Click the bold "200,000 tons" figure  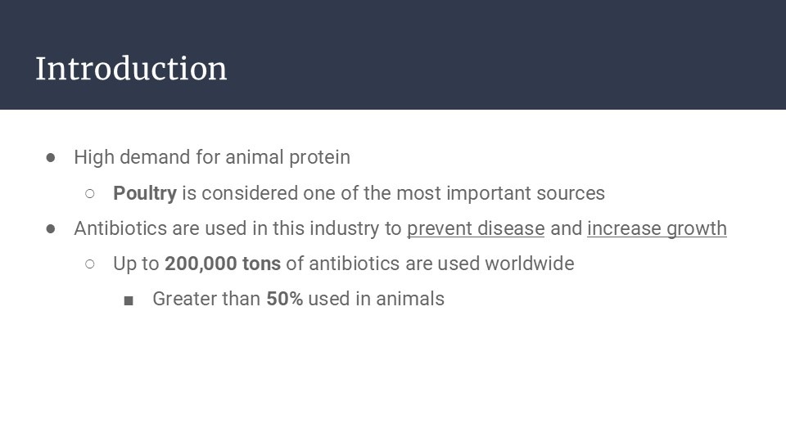click(223, 264)
